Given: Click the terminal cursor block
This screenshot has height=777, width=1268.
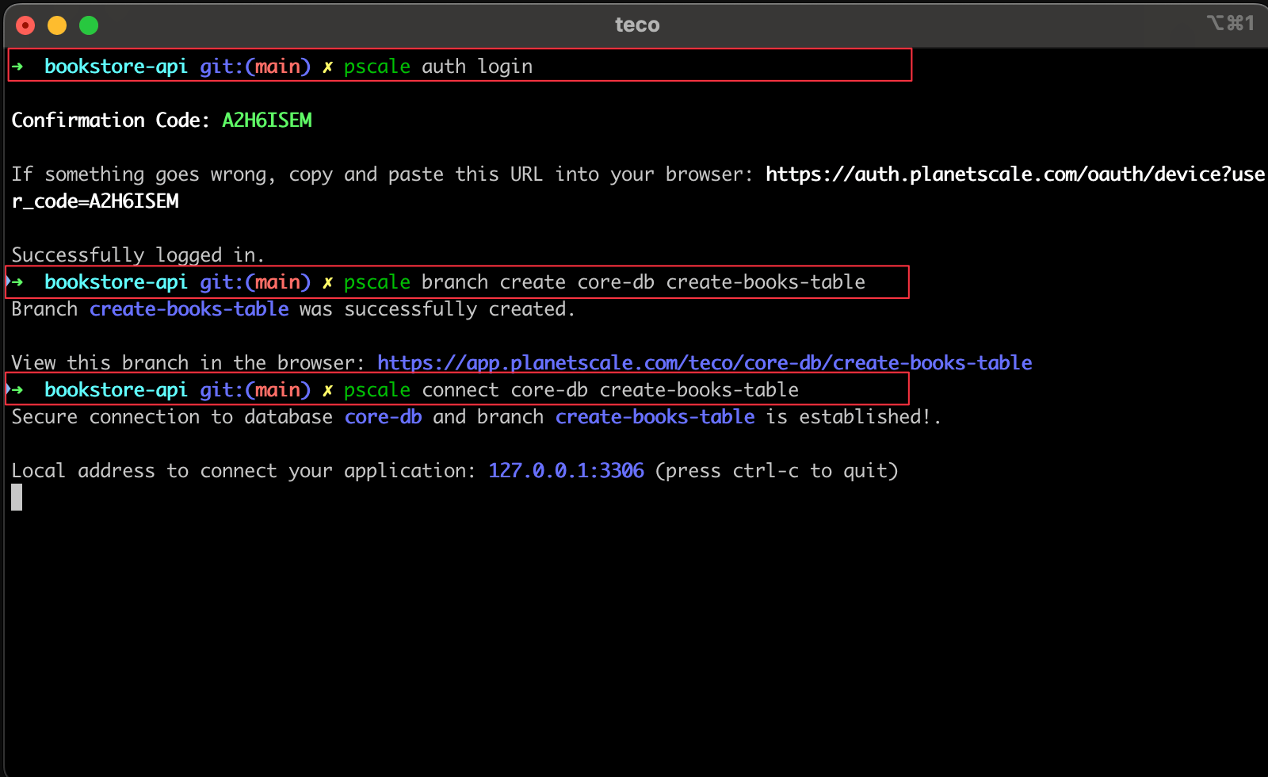Looking at the screenshot, I should click(17, 497).
